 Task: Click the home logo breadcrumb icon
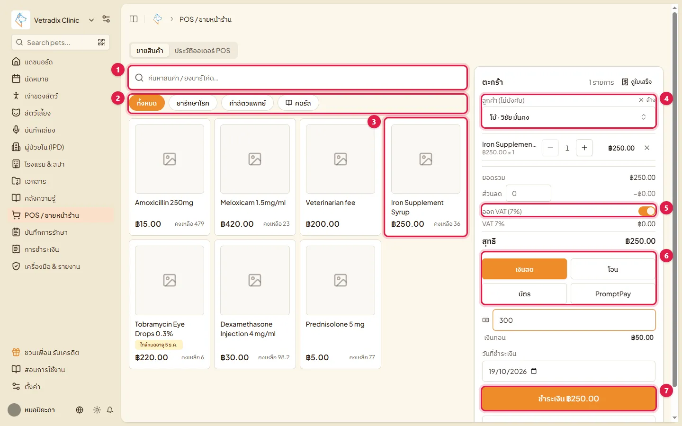pyautogui.click(x=158, y=19)
